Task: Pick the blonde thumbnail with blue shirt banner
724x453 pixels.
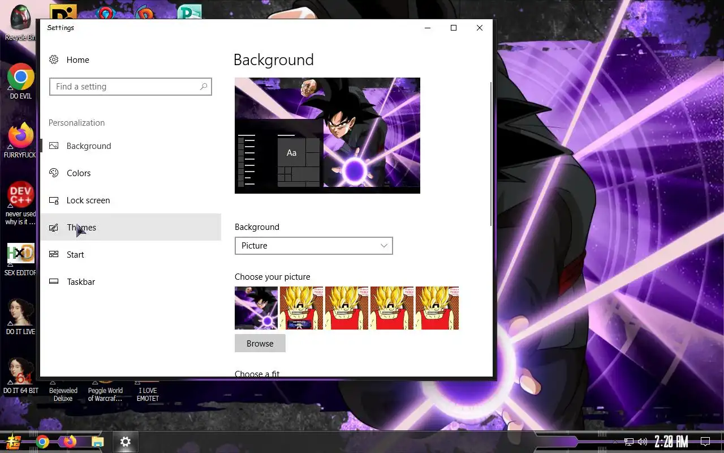Action: click(x=301, y=308)
